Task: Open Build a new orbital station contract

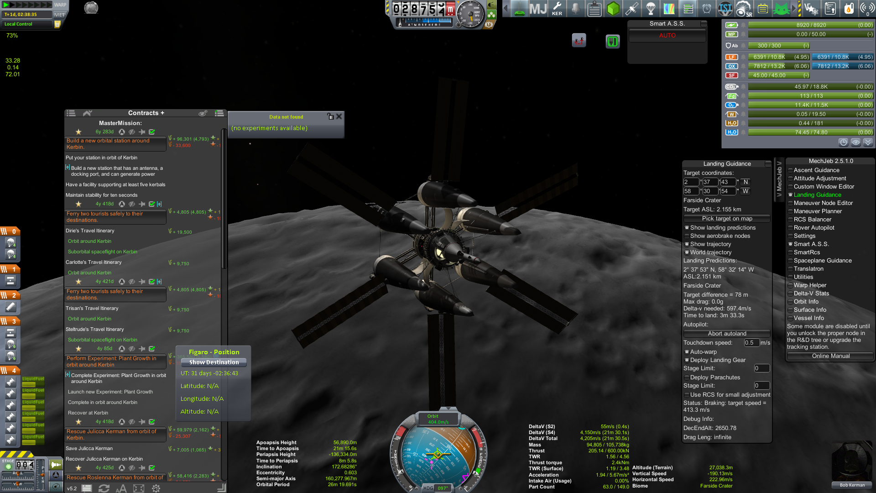Action: pyautogui.click(x=115, y=144)
